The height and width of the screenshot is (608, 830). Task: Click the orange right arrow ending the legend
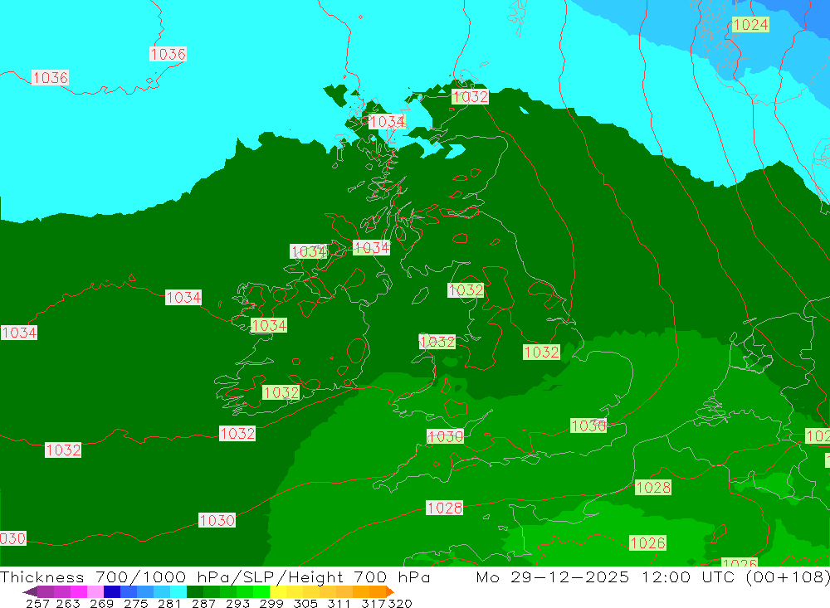(389, 591)
